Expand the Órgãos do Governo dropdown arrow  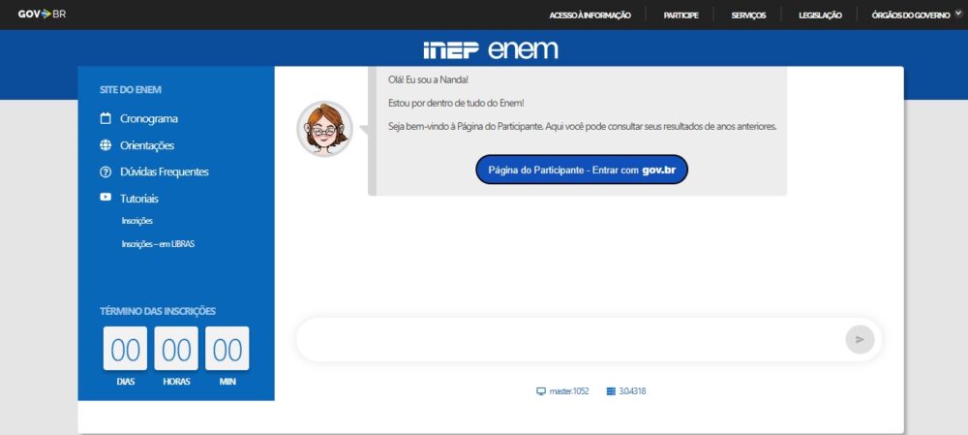[x=958, y=15]
